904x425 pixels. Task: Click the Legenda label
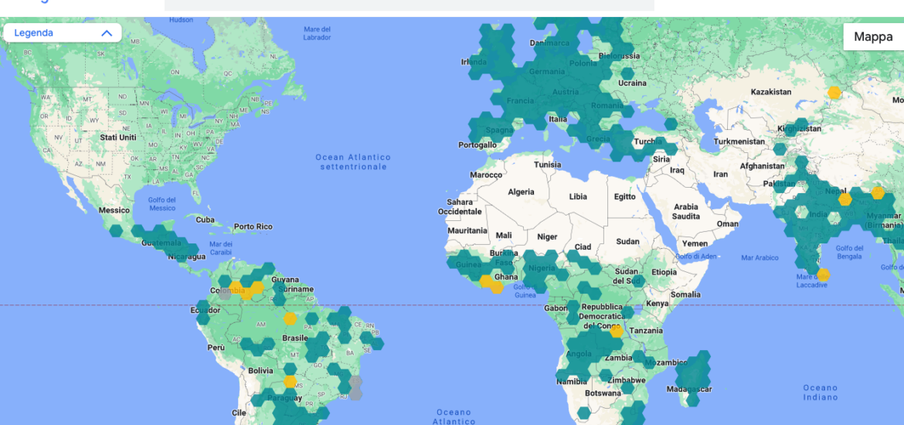(34, 33)
